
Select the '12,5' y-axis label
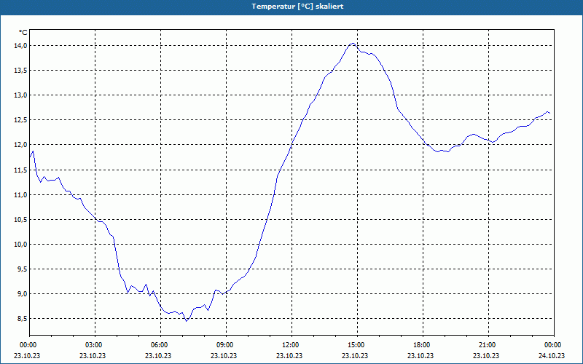click(x=21, y=120)
